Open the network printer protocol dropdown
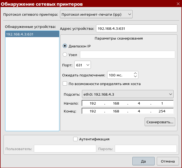This screenshot has height=168, width=182. tap(96, 14)
